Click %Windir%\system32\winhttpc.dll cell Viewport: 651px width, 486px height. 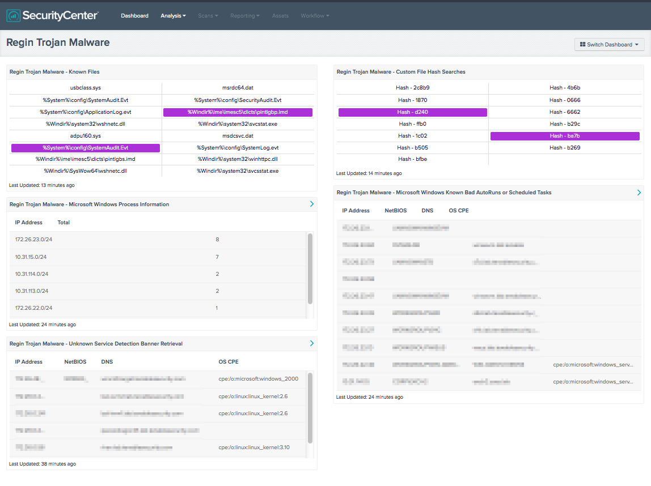click(238, 159)
